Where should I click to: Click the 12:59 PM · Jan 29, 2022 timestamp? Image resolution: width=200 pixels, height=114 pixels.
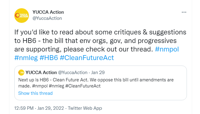(39, 108)
